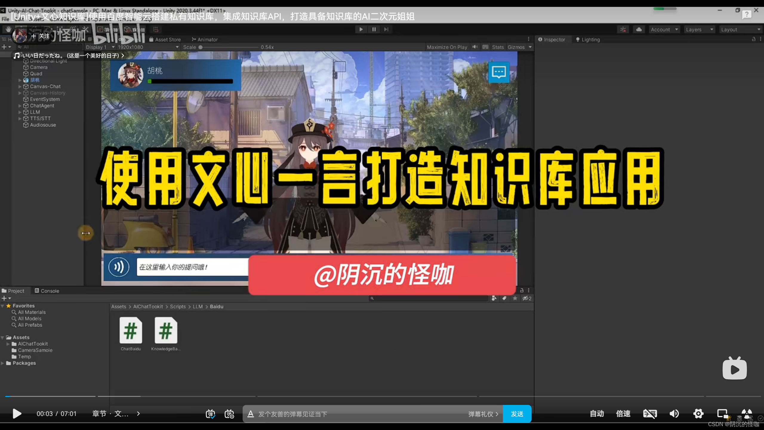Expand the AIChatTookit folder
764x430 pixels.
point(8,344)
